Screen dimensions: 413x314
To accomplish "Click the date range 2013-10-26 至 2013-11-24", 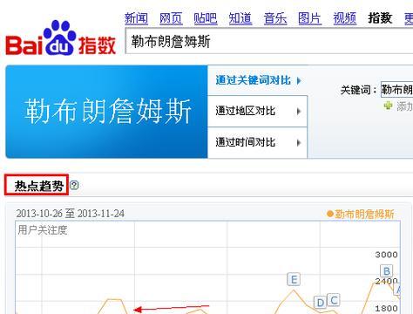I will 71,214.
